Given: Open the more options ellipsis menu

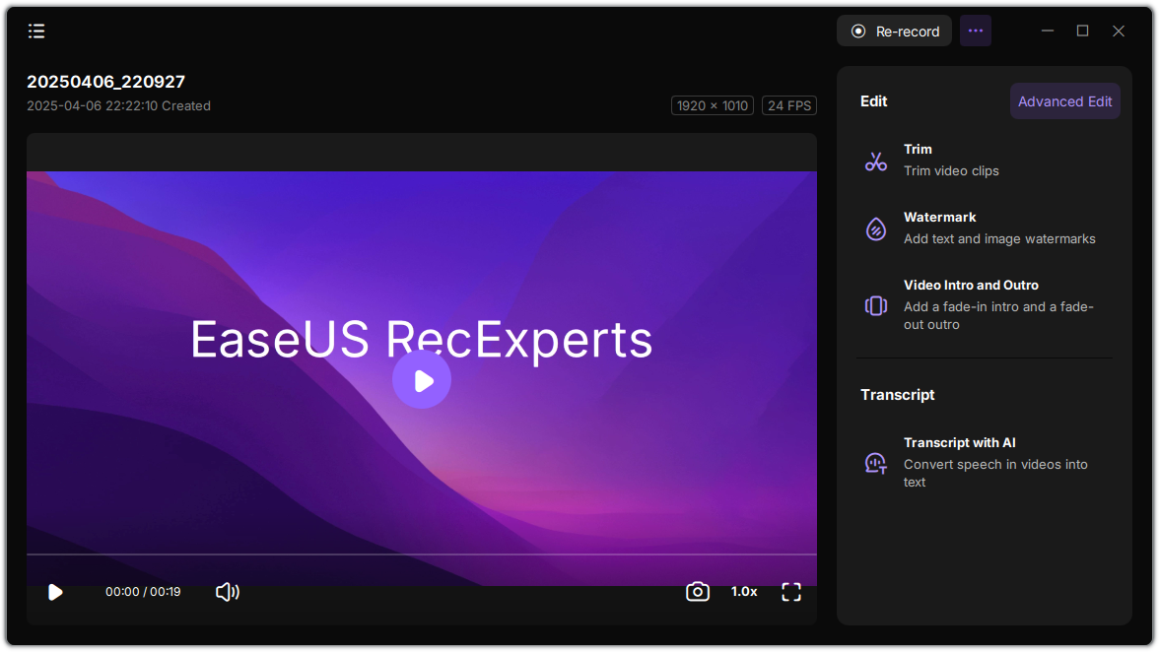Looking at the screenshot, I should [975, 31].
